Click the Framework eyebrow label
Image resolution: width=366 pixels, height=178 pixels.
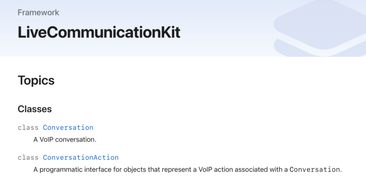(x=38, y=12)
